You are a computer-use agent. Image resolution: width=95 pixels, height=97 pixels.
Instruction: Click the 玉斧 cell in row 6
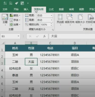tap(15, 82)
